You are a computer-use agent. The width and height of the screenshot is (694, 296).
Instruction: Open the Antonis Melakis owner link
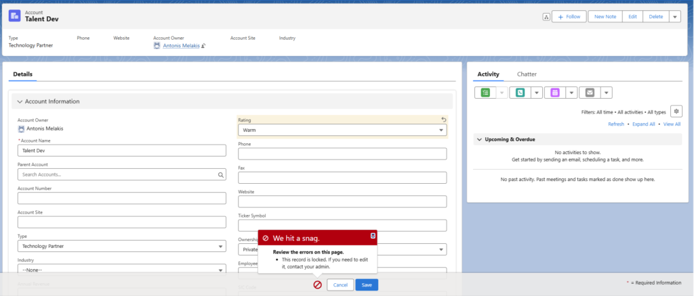(x=181, y=45)
